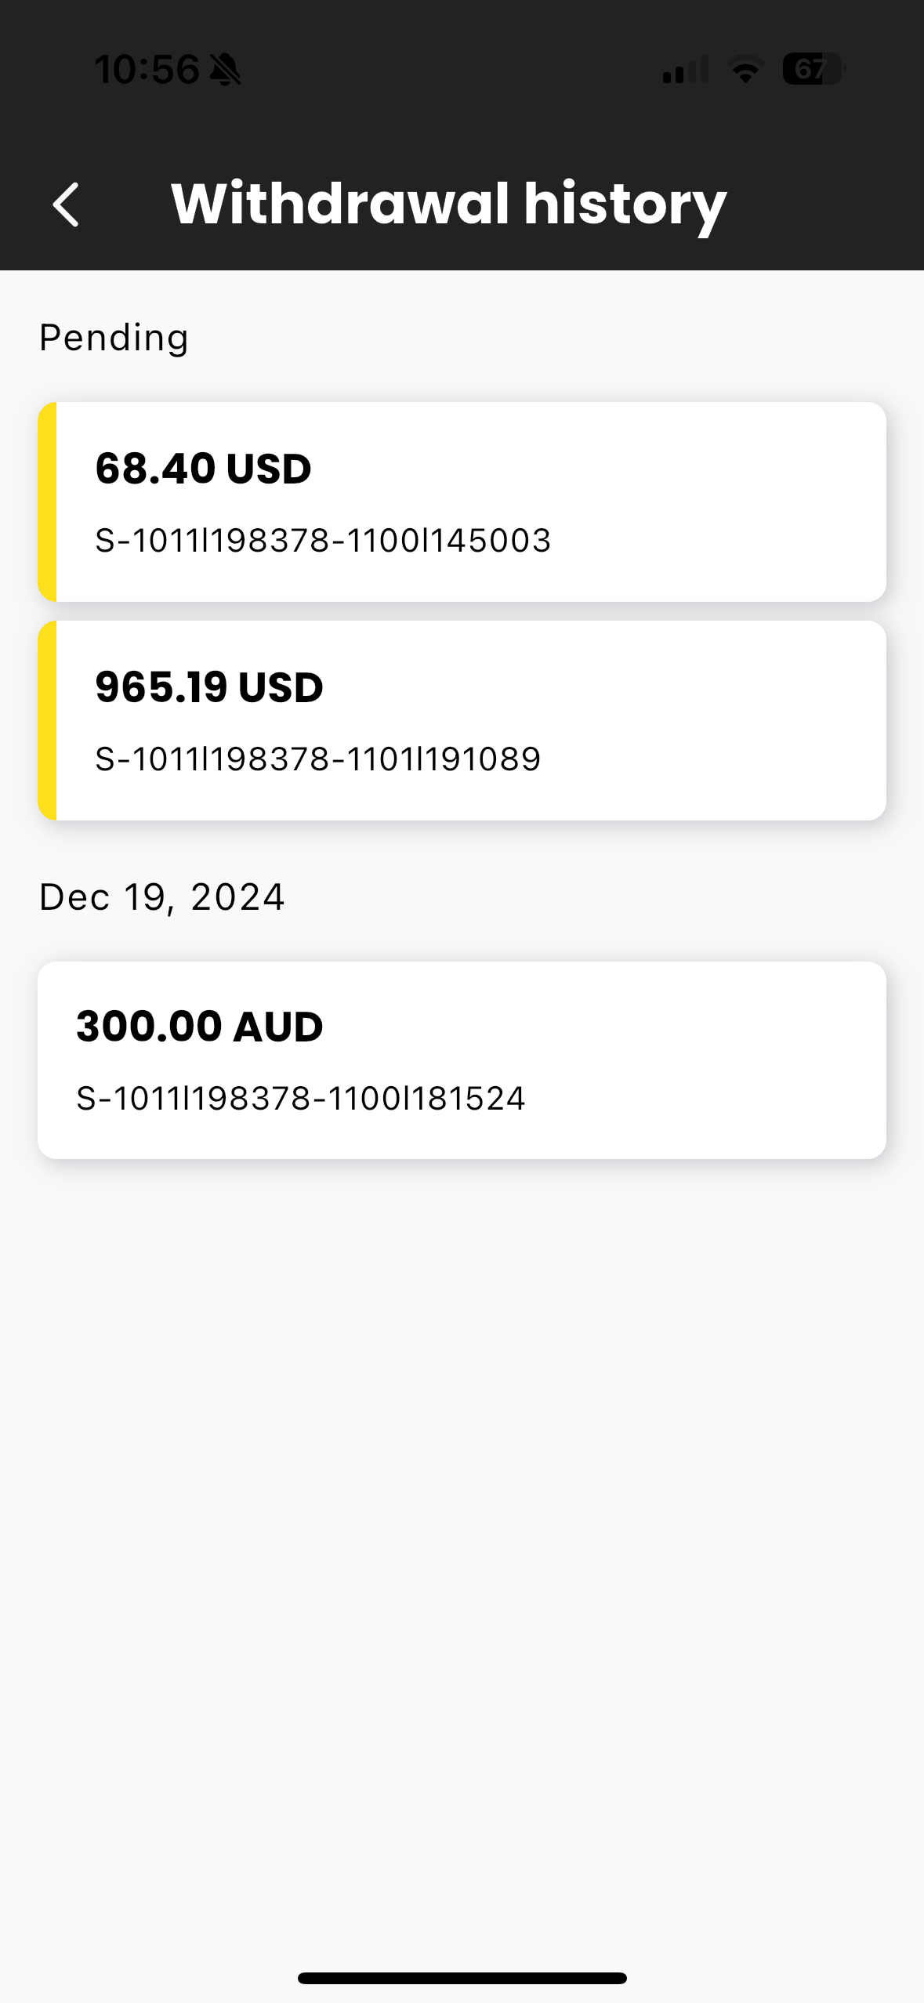This screenshot has width=924, height=2003.
Task: Tap the 10:56 clock in status bar
Action: click(147, 69)
